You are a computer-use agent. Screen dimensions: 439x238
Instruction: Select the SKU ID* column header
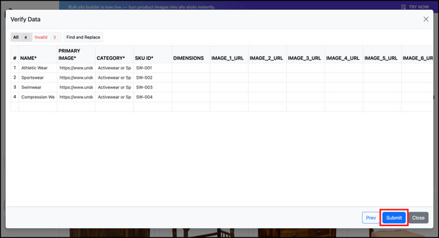[x=153, y=54]
